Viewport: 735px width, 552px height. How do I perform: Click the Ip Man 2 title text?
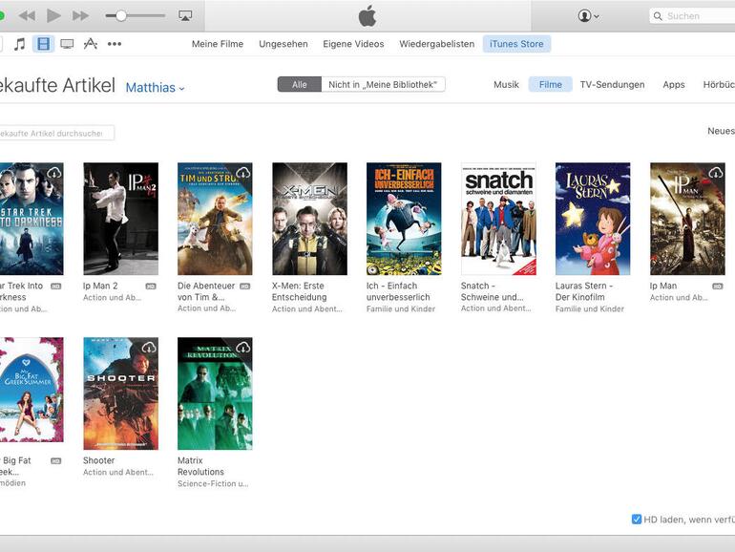click(100, 286)
